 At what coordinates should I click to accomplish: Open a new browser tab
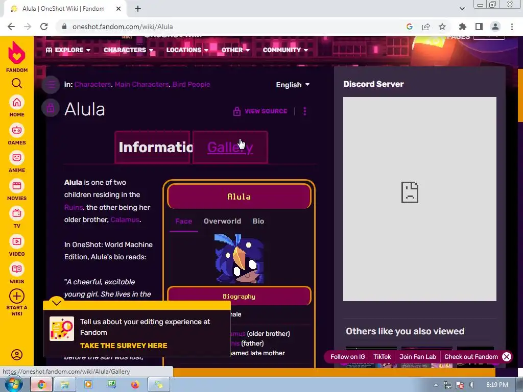point(138,9)
